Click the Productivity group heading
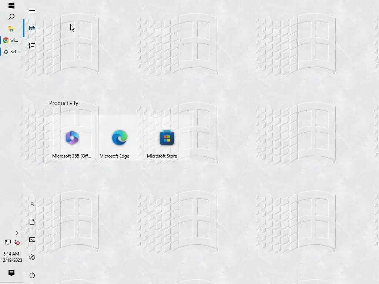 [x=64, y=103]
